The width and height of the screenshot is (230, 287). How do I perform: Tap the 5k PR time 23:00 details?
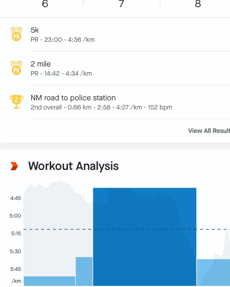[x=62, y=40]
